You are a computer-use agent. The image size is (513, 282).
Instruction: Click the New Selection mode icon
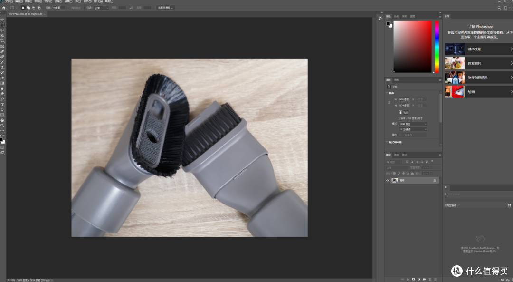coord(23,8)
